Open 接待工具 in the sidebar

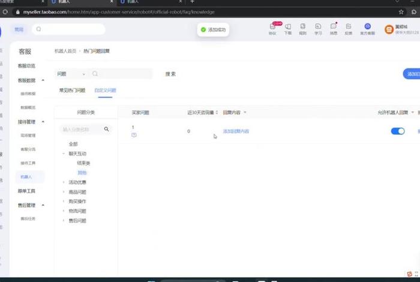point(28,163)
